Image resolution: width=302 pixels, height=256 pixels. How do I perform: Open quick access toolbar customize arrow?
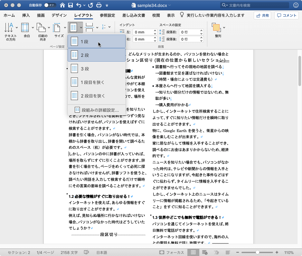tap(107, 5)
